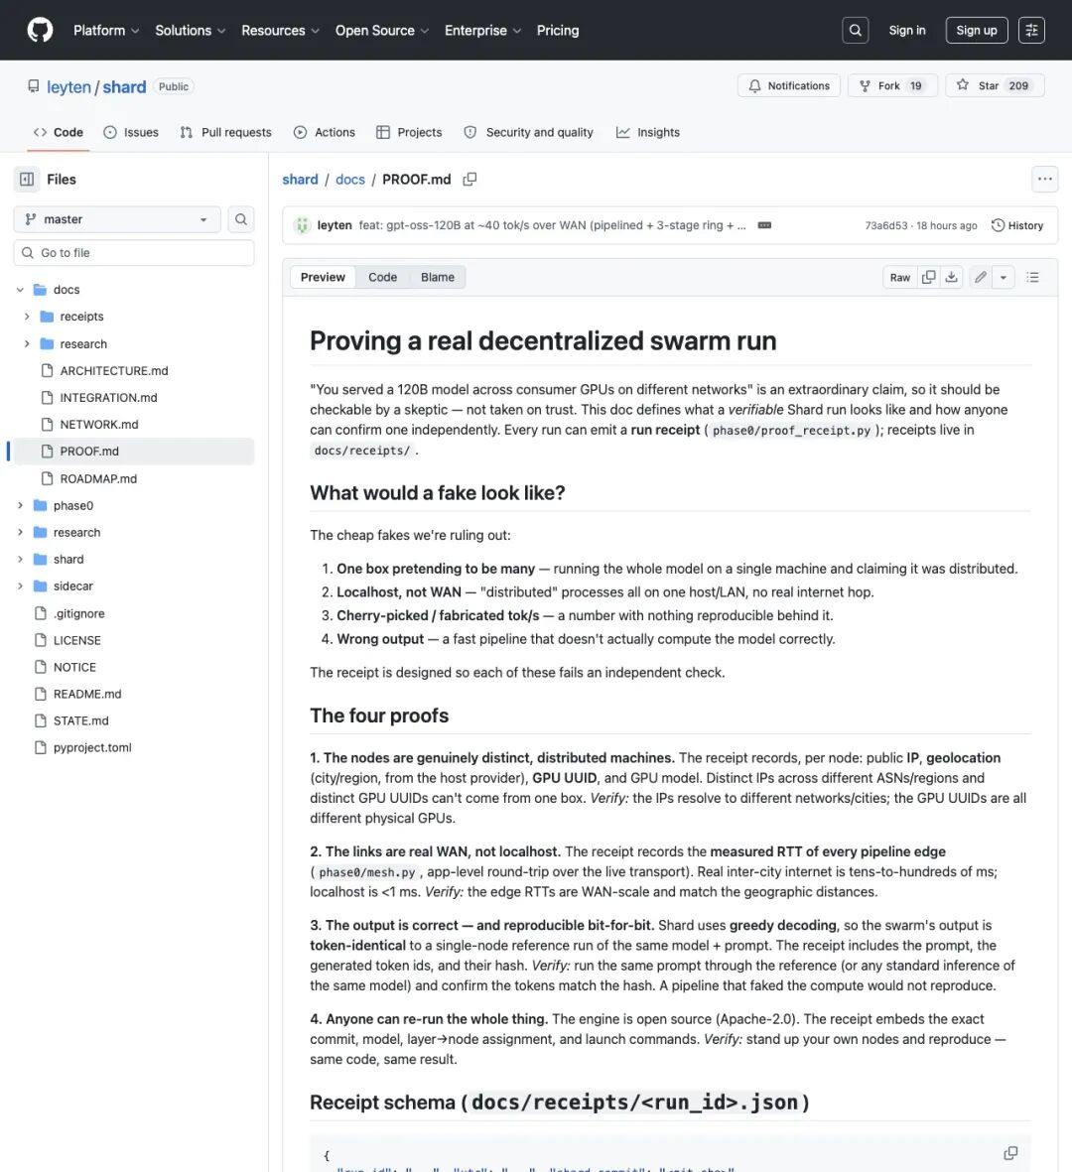Fork the shard repository
The width and height of the screenshot is (1072, 1172).
click(x=892, y=86)
